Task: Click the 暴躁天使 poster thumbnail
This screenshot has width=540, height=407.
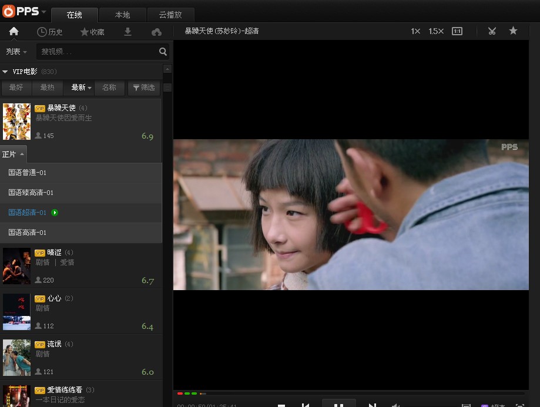Action: 16,122
